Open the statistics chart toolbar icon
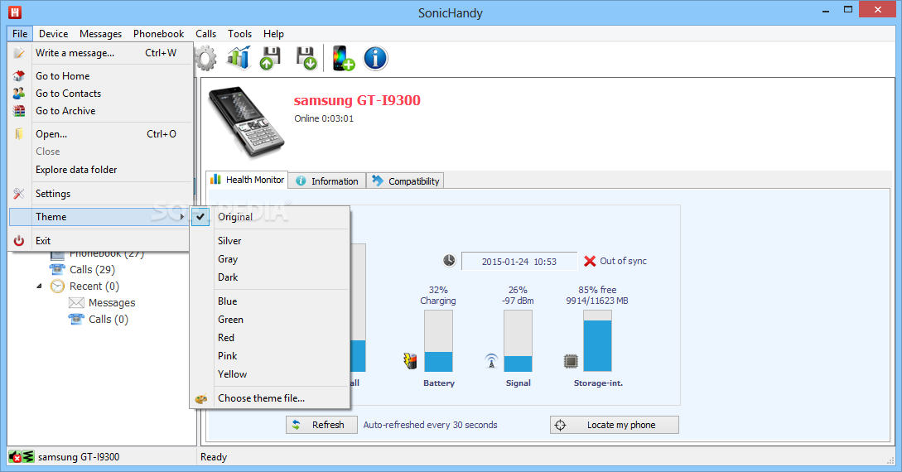 pos(239,58)
